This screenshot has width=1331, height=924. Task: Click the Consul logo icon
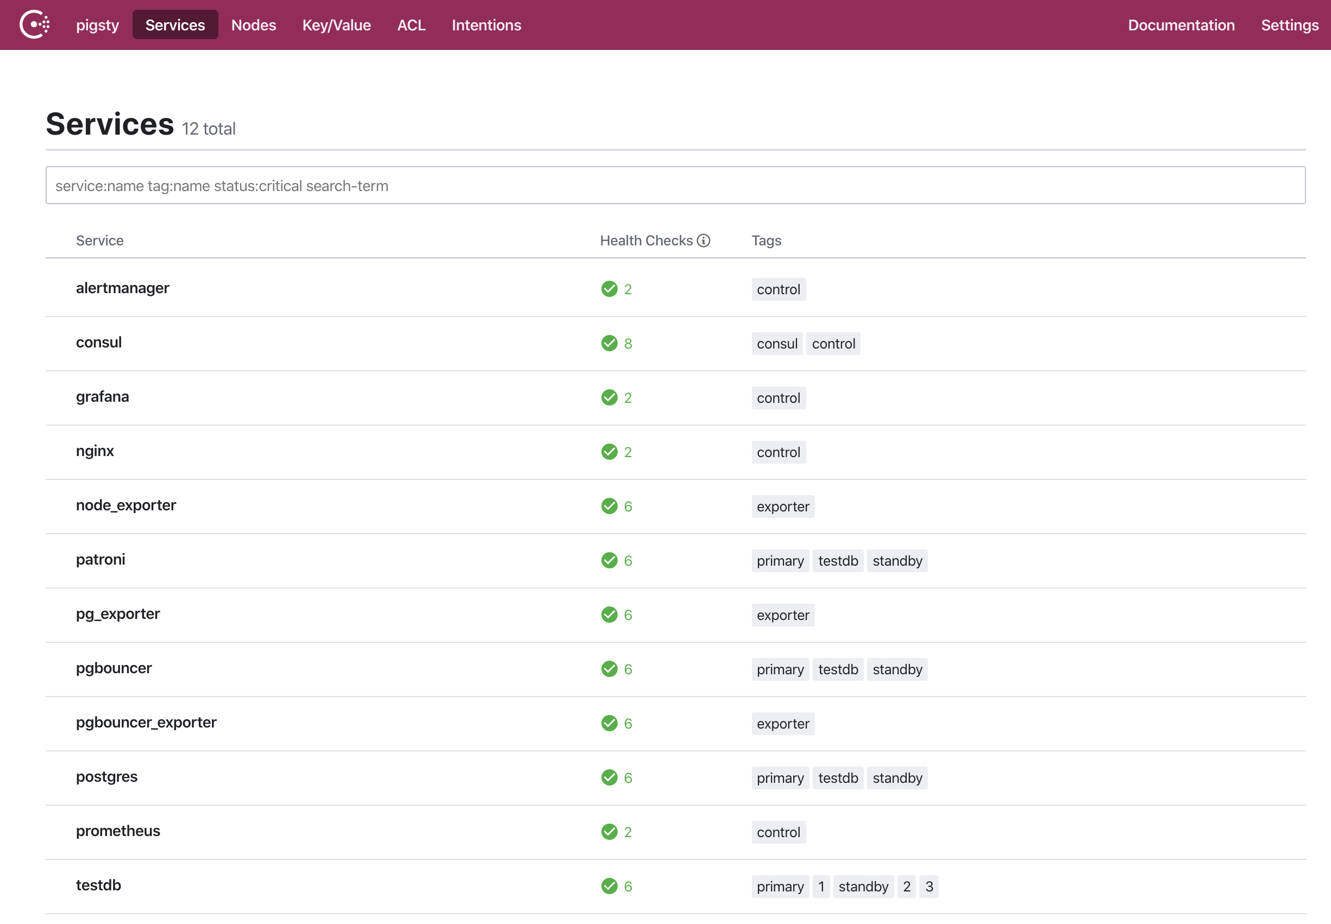35,25
